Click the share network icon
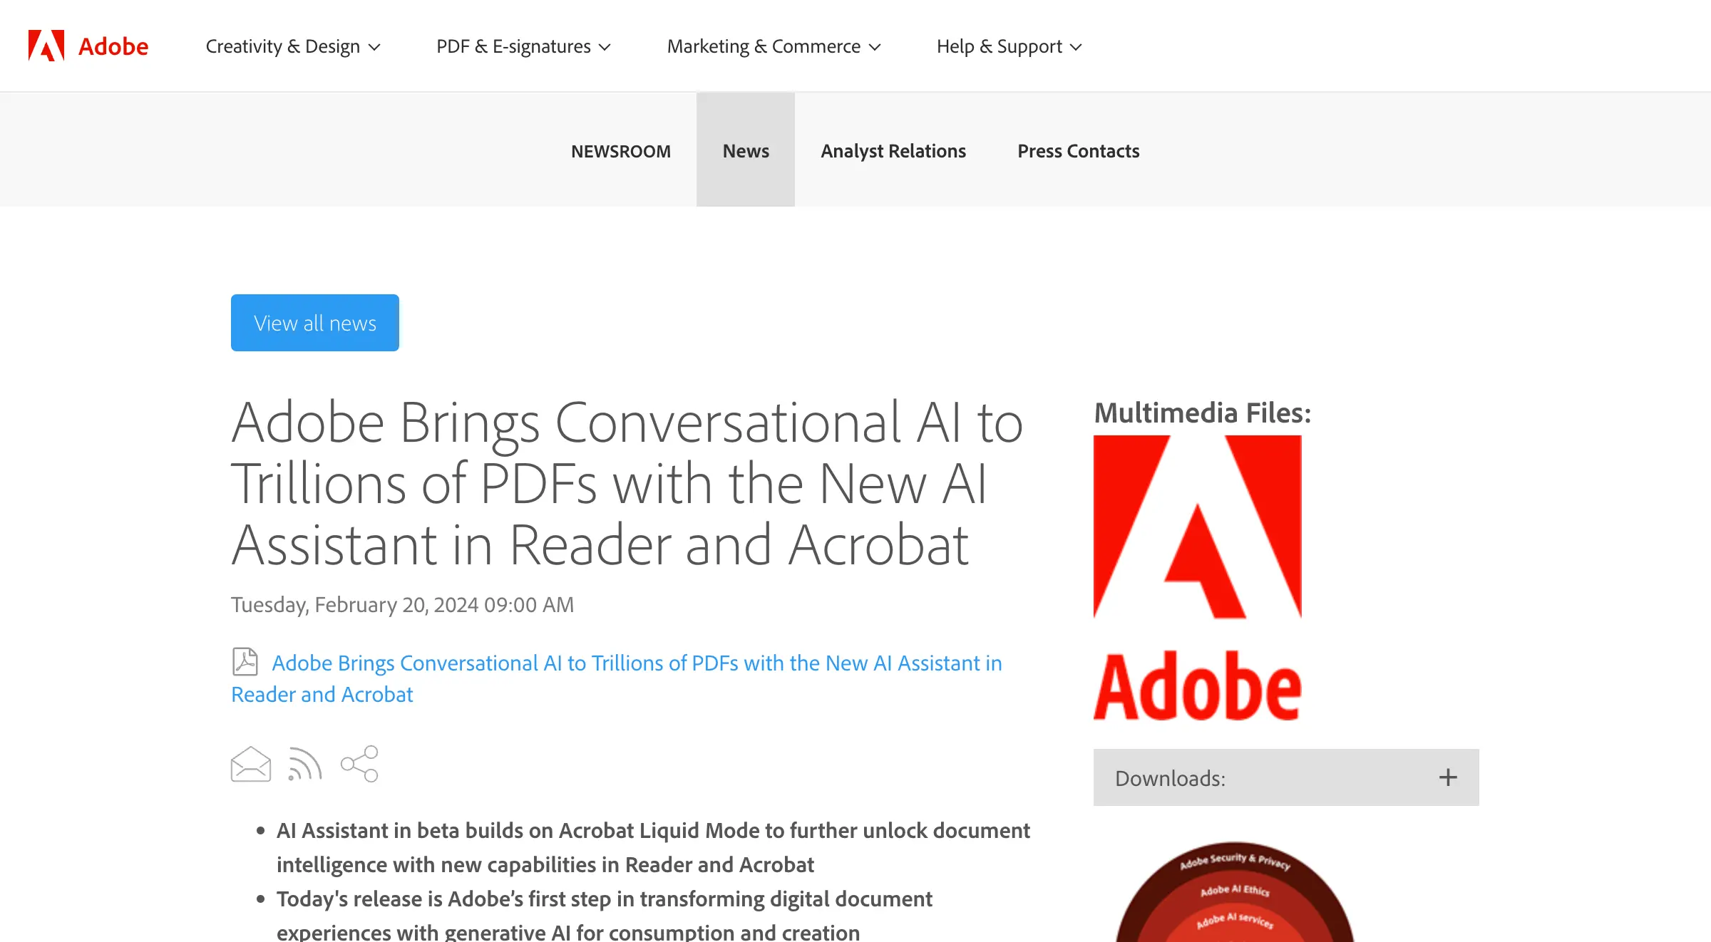This screenshot has height=942, width=1711. [360, 764]
